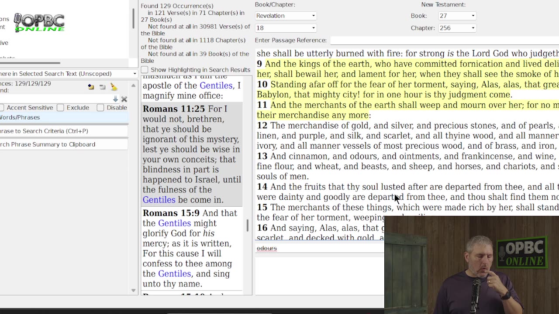
Task: Open the New Testament Book 27 dropdown
Action: (x=457, y=16)
